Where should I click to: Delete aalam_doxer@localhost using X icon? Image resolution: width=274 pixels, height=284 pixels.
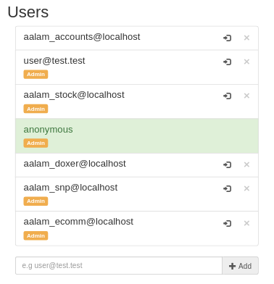click(x=246, y=164)
